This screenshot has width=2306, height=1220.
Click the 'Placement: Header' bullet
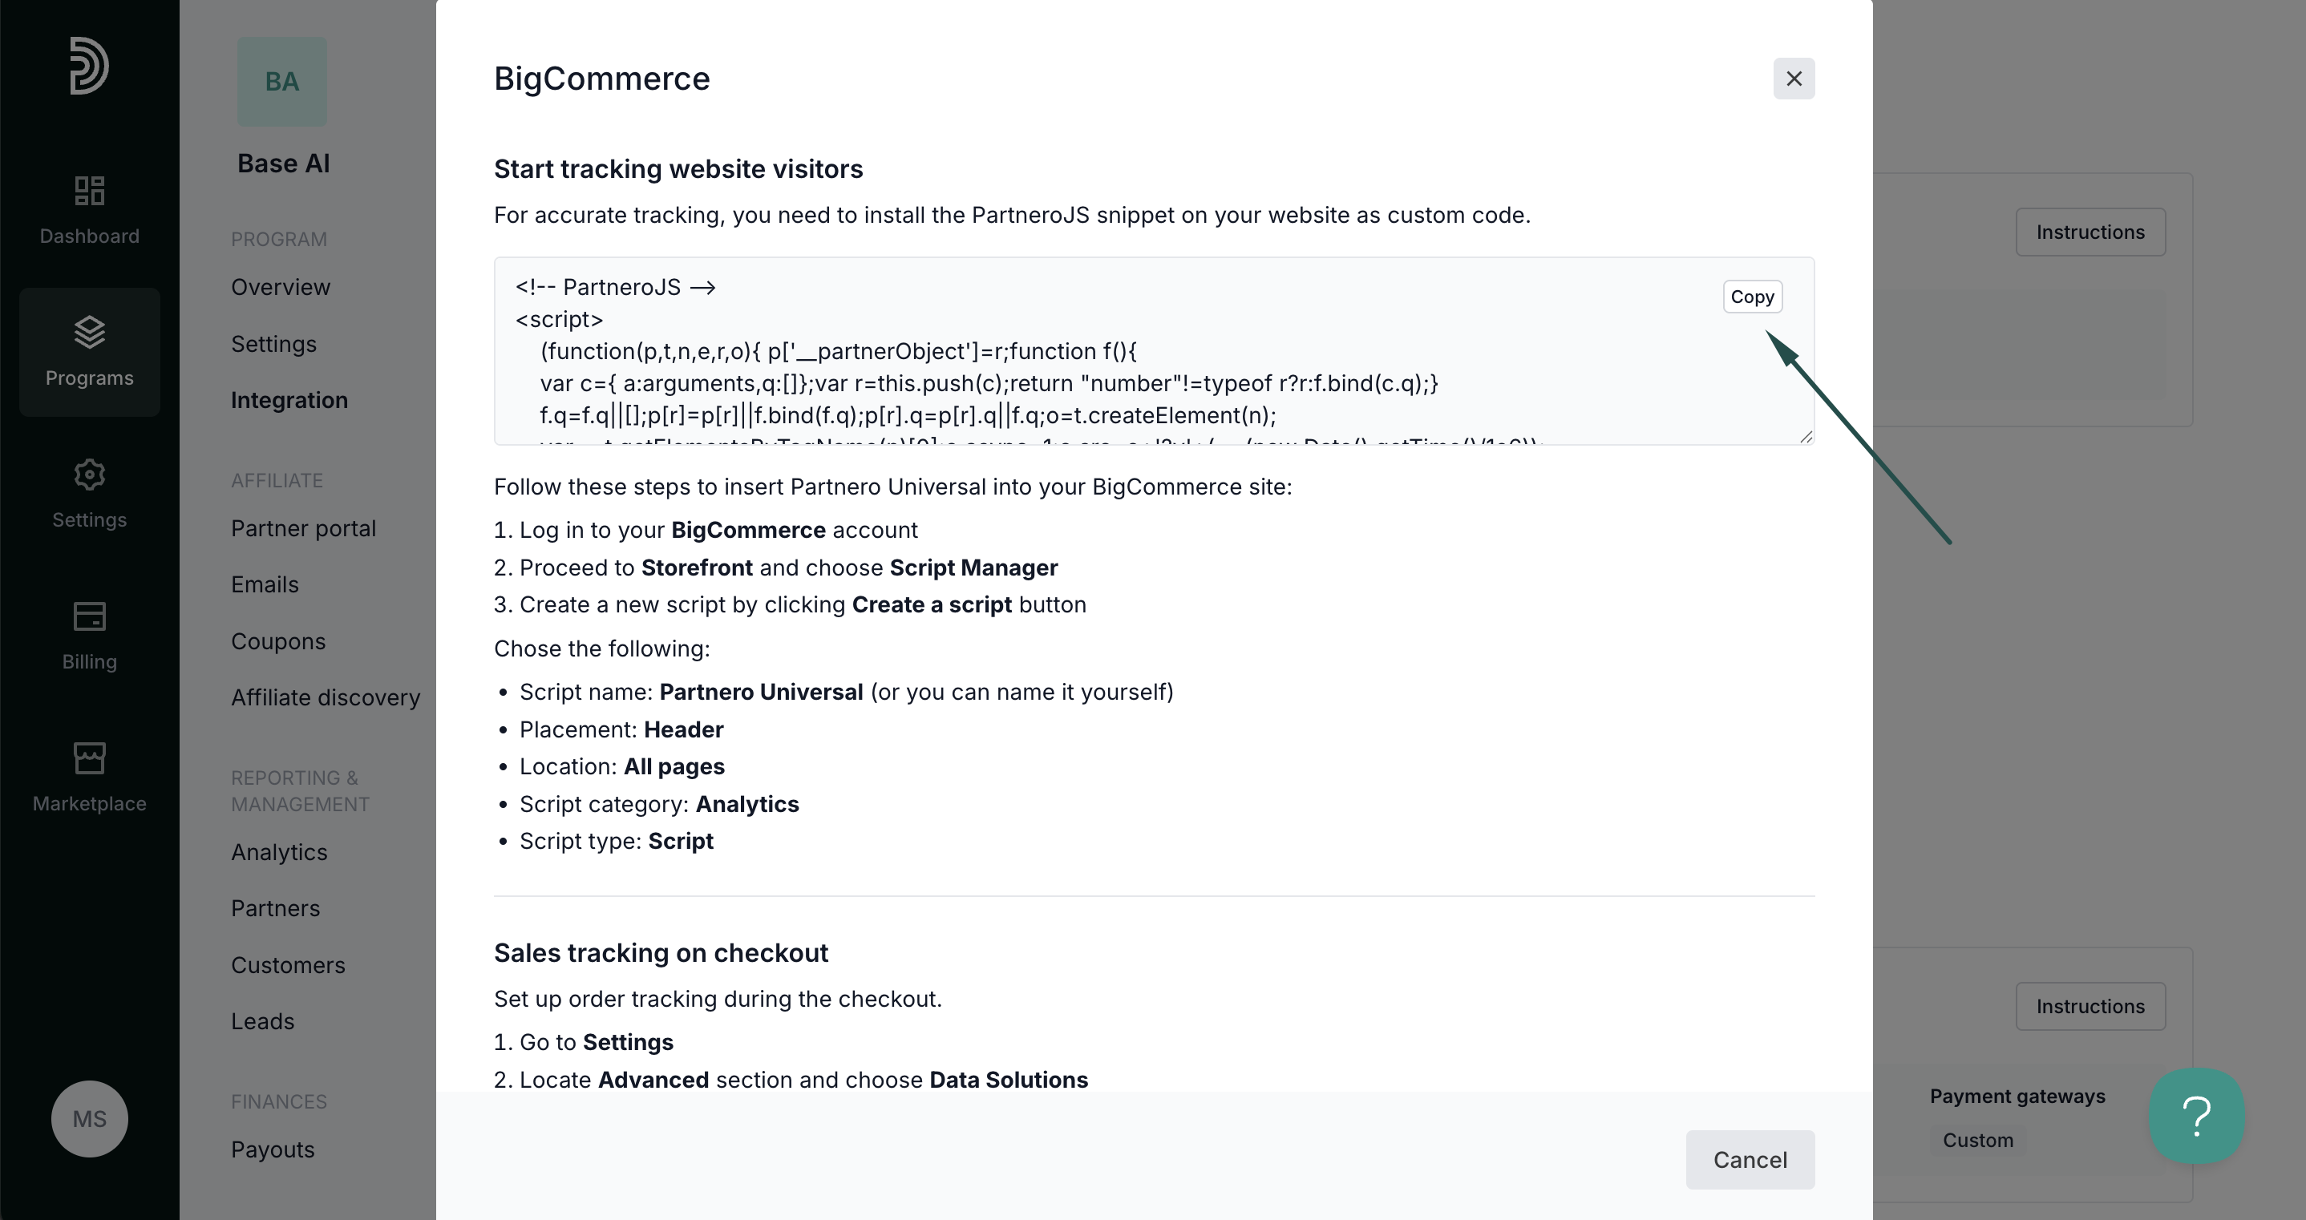pyautogui.click(x=621, y=729)
